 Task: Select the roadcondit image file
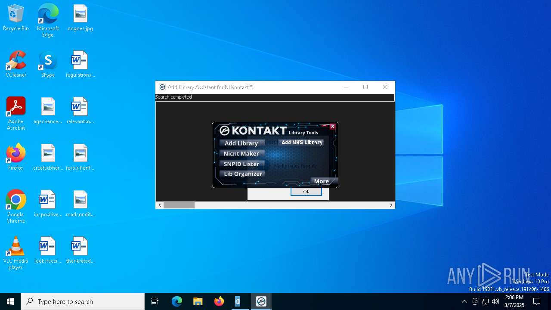click(80, 204)
